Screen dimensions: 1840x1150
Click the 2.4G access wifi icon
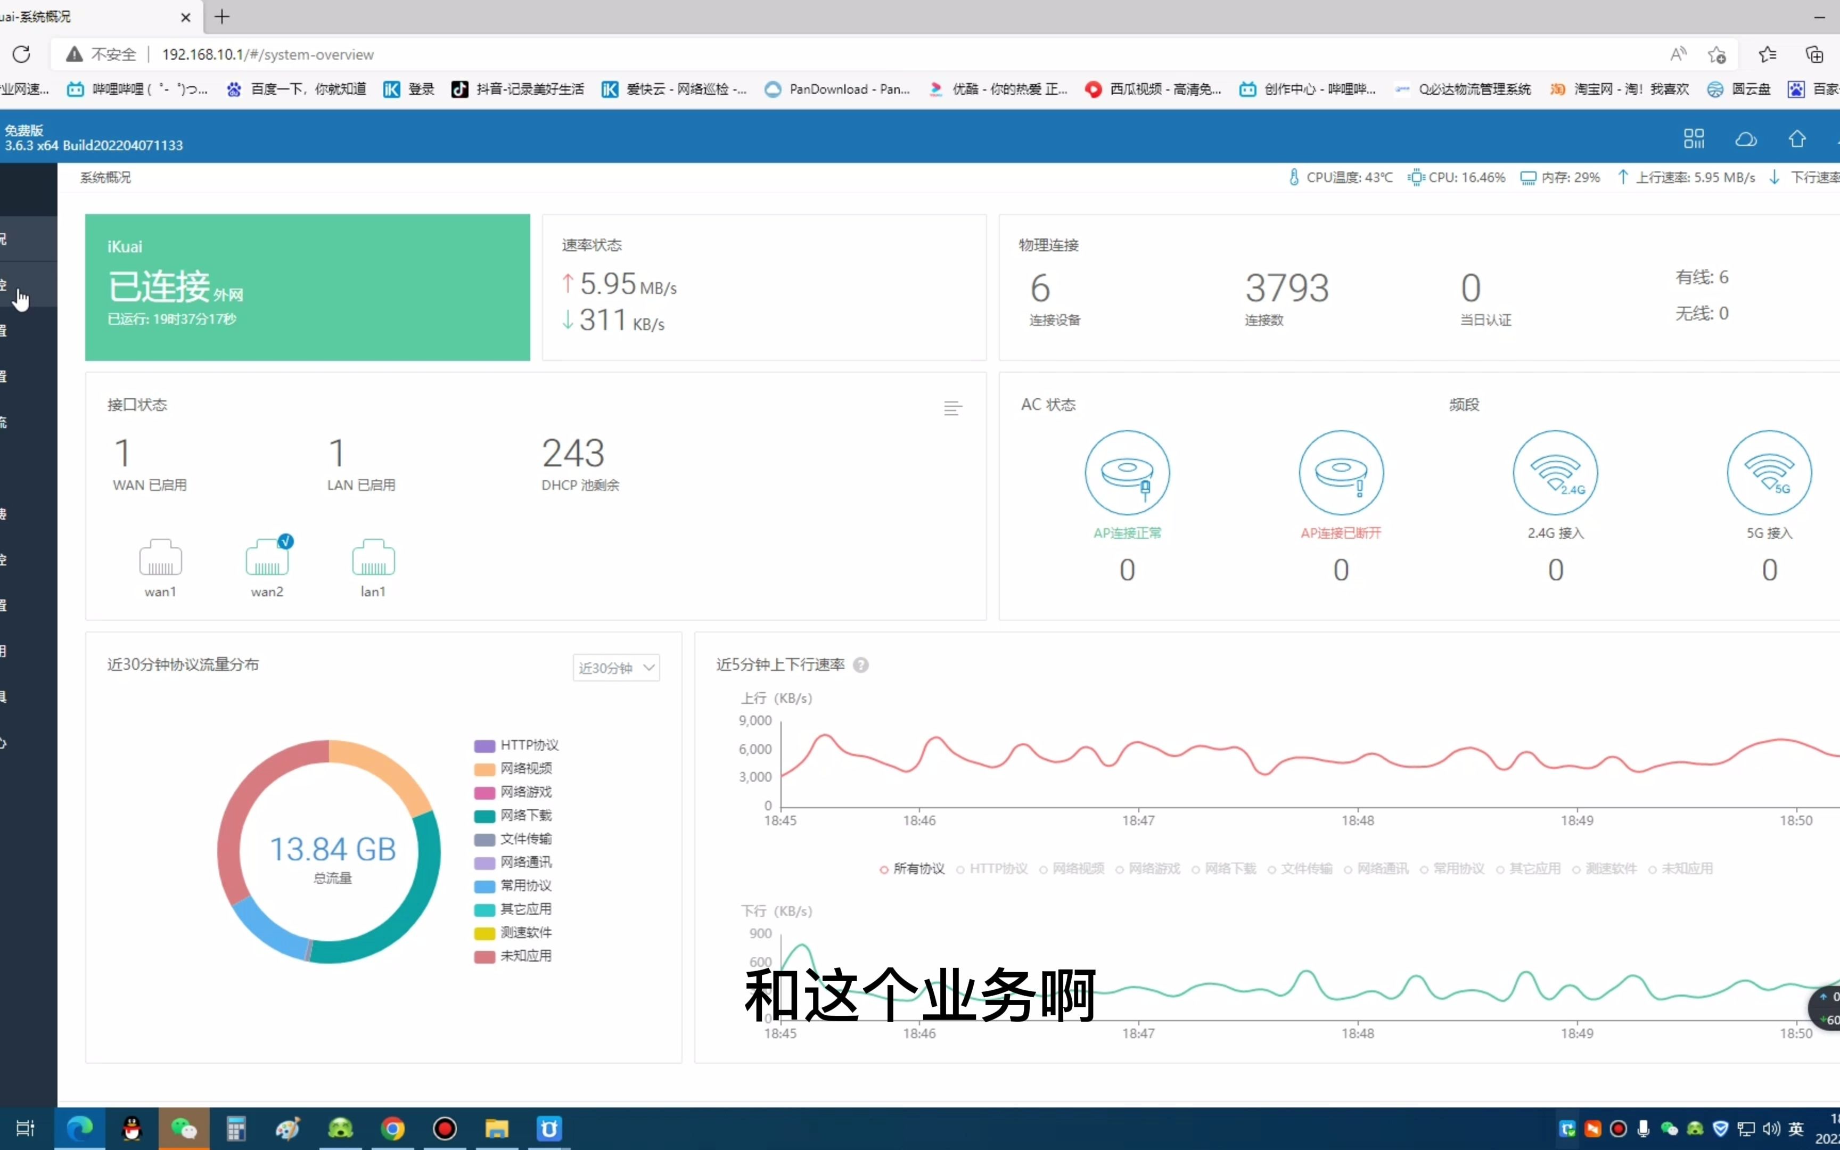coord(1555,473)
